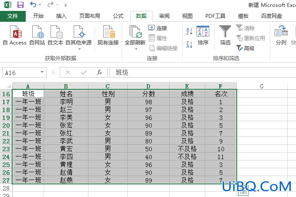Click Clear filter (清除)

tap(245, 28)
